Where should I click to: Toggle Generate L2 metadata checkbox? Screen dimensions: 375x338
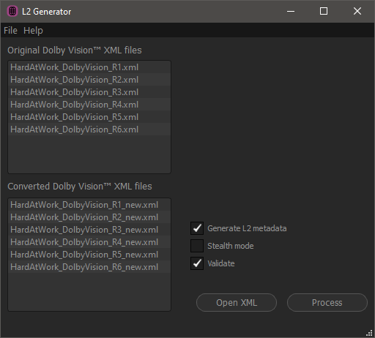pos(197,228)
